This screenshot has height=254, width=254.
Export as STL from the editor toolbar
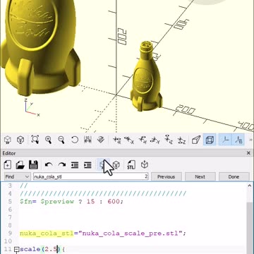[131, 165]
